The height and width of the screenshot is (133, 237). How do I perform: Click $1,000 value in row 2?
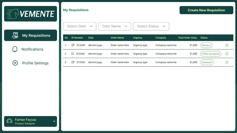click(x=193, y=54)
